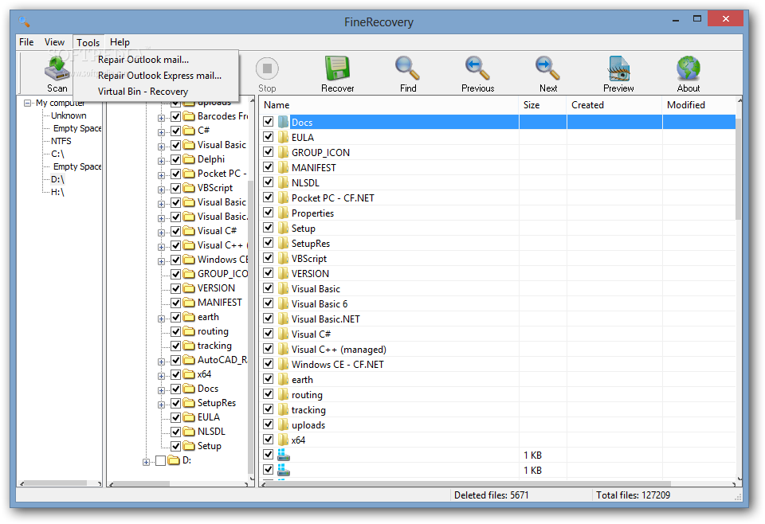Click the D: folder icon in the tree

click(x=174, y=460)
